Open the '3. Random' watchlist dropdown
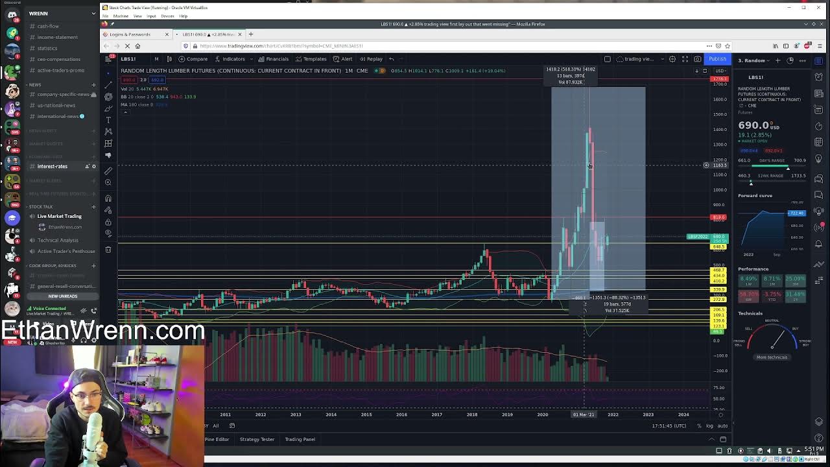This screenshot has width=830, height=467. tap(754, 60)
